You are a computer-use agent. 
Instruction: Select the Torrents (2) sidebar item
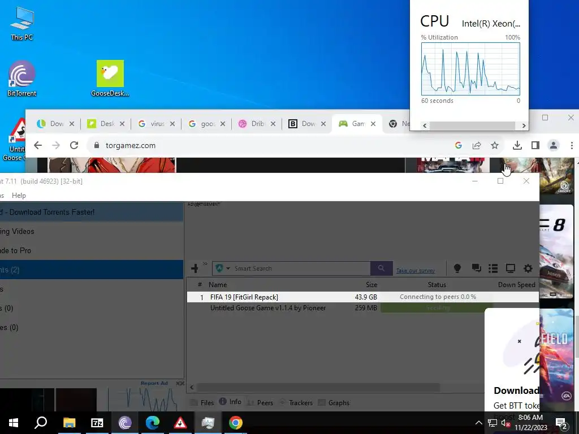[91, 270]
